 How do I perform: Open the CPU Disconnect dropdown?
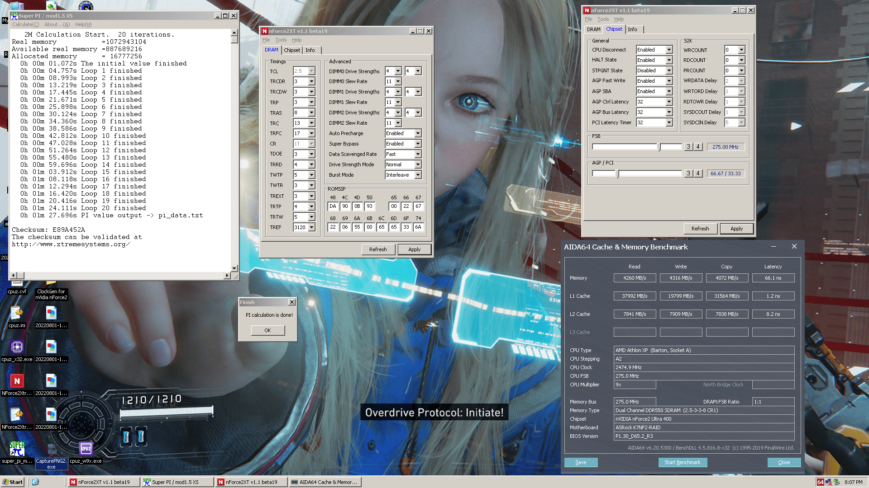[669, 50]
